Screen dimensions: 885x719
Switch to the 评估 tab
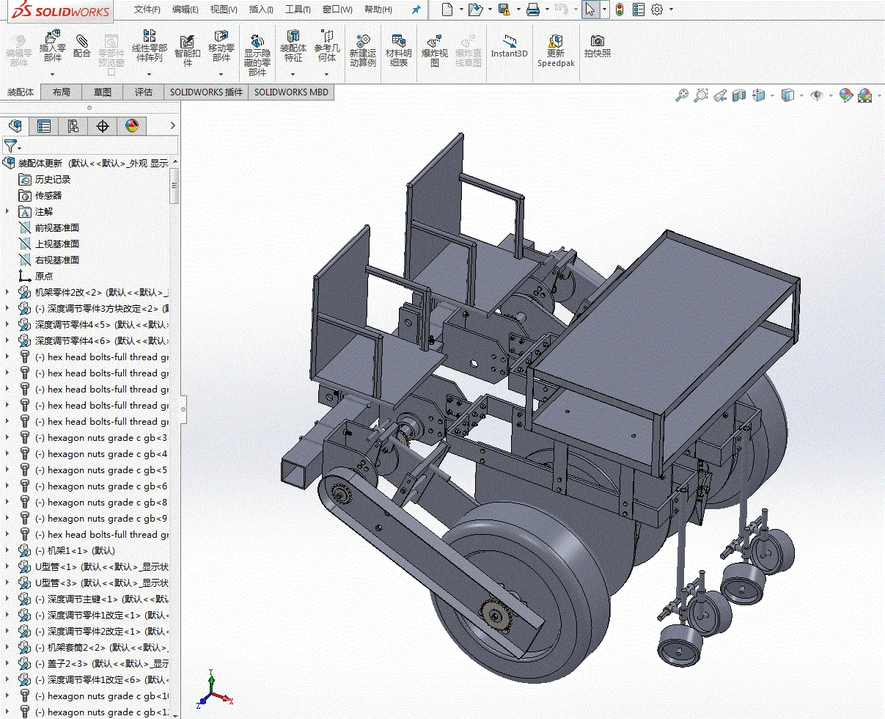[144, 92]
